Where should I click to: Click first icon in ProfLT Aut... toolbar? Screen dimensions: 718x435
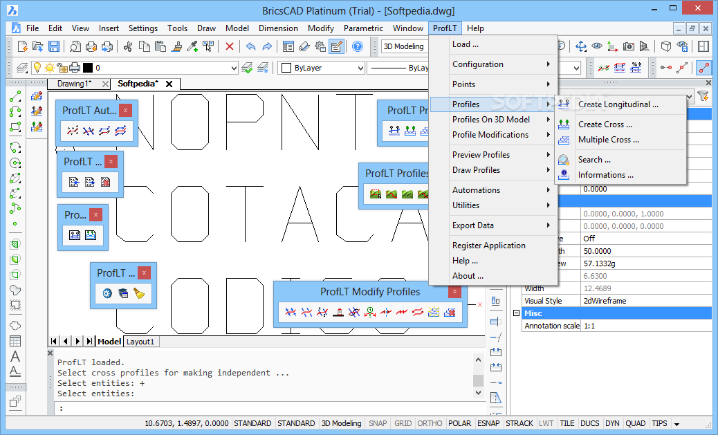point(73,131)
